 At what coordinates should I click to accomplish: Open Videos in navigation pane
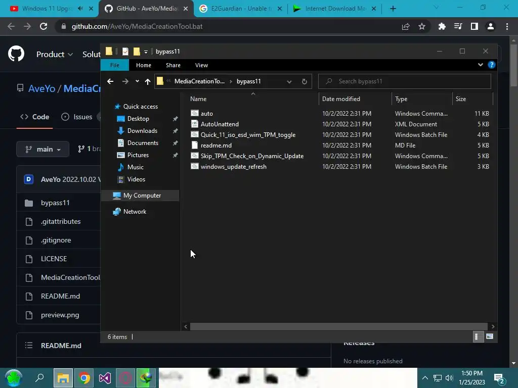coord(136,179)
